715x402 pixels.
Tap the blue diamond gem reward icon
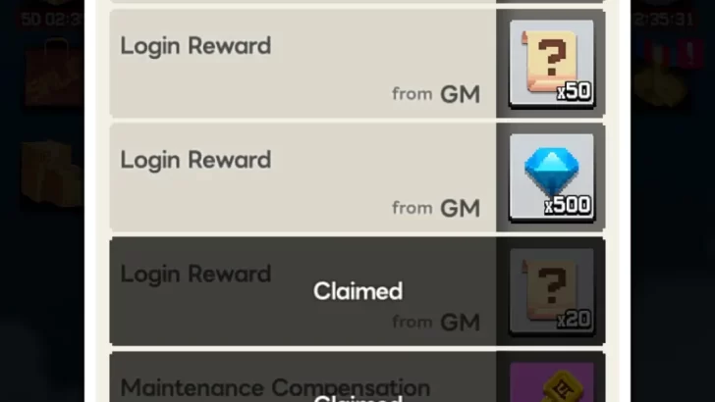click(x=551, y=177)
